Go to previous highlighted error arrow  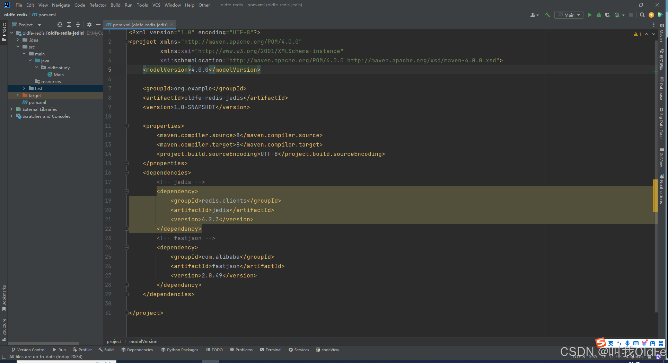point(647,34)
